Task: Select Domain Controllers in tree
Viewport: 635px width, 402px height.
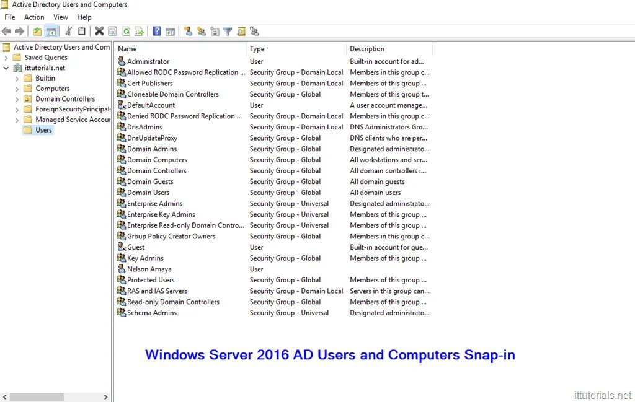Action: pyautogui.click(x=64, y=98)
